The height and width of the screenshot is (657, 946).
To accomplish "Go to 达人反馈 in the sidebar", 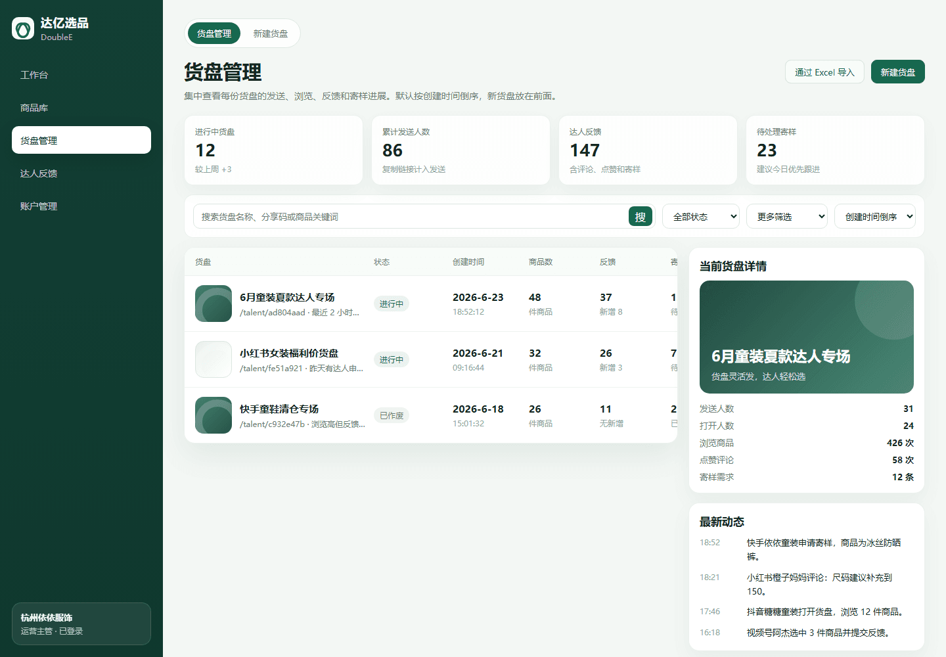I will 81,173.
